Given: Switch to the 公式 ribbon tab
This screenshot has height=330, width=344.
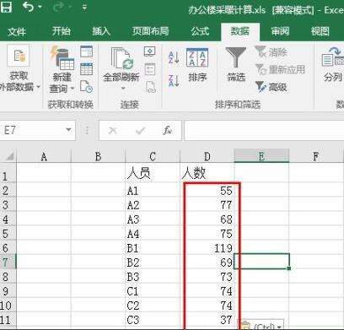Looking at the screenshot, I should [200, 31].
